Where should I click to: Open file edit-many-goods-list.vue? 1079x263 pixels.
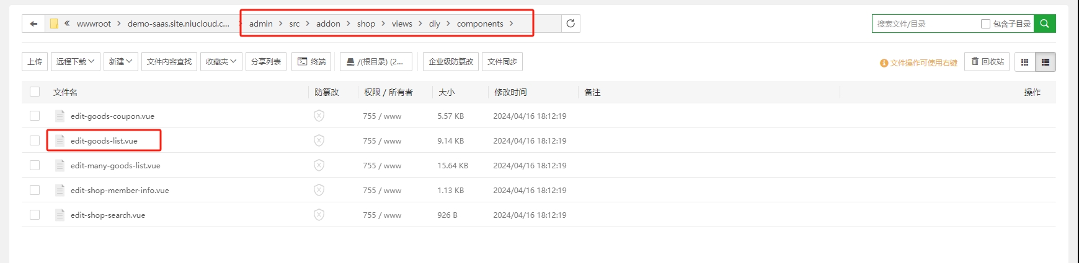pos(115,165)
